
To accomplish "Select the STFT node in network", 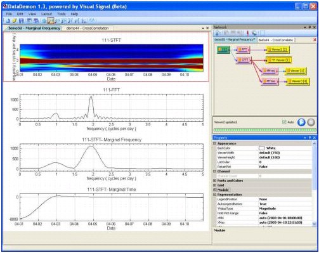I will 244,60.
